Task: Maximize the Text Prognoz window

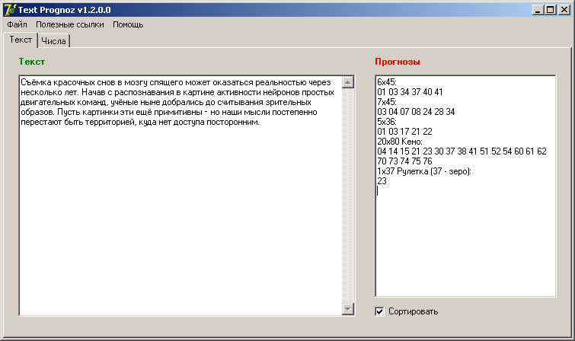Action: point(550,9)
